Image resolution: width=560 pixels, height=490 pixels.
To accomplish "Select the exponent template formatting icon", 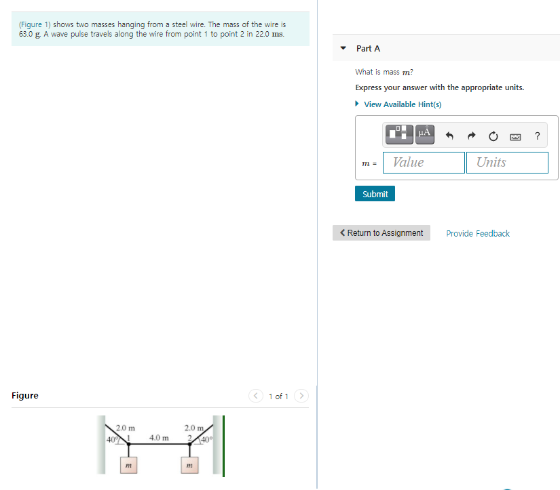I will [398, 134].
